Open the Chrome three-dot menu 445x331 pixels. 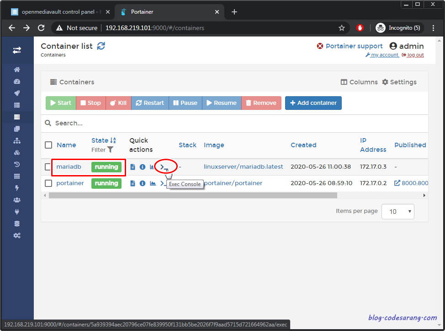tap(433, 28)
